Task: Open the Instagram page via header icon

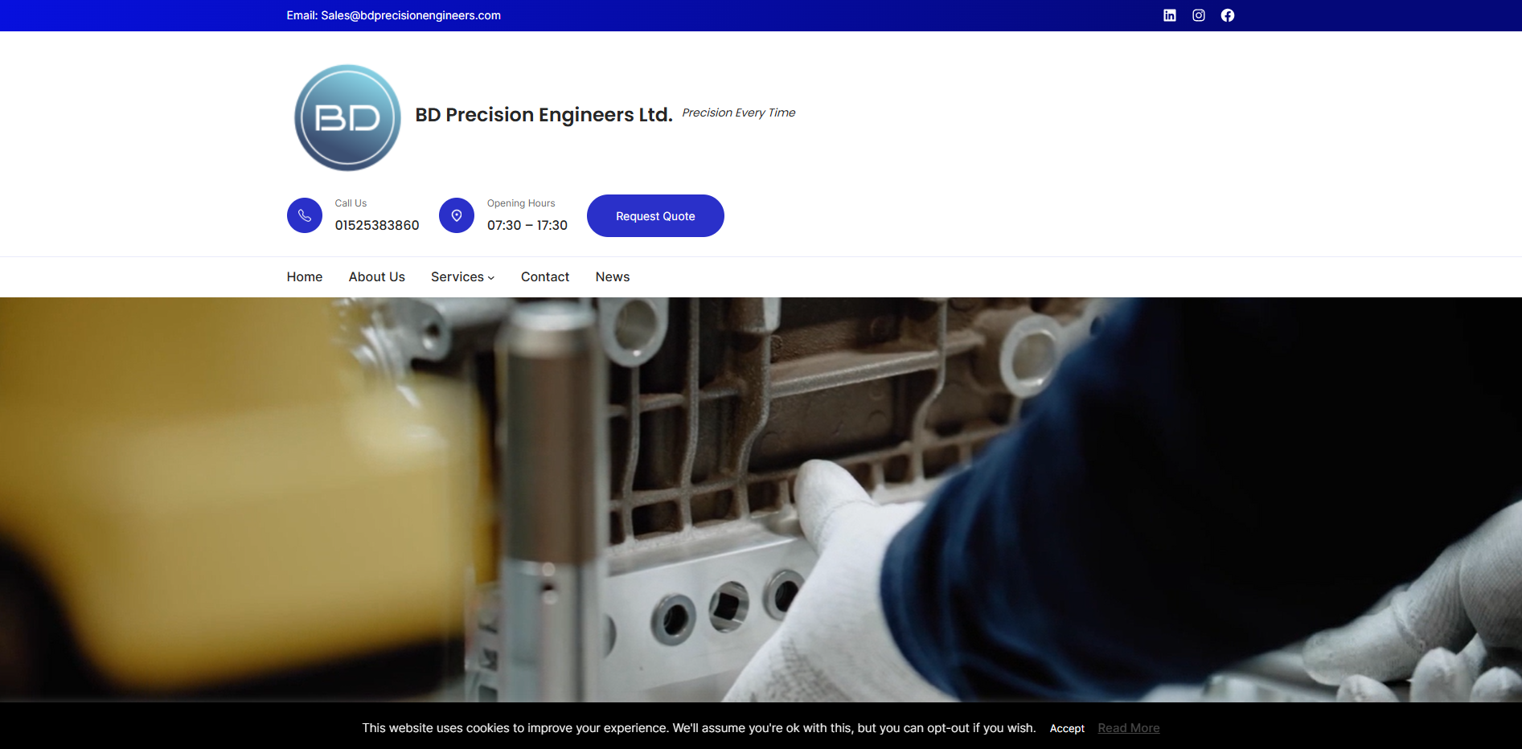Action: tap(1199, 14)
